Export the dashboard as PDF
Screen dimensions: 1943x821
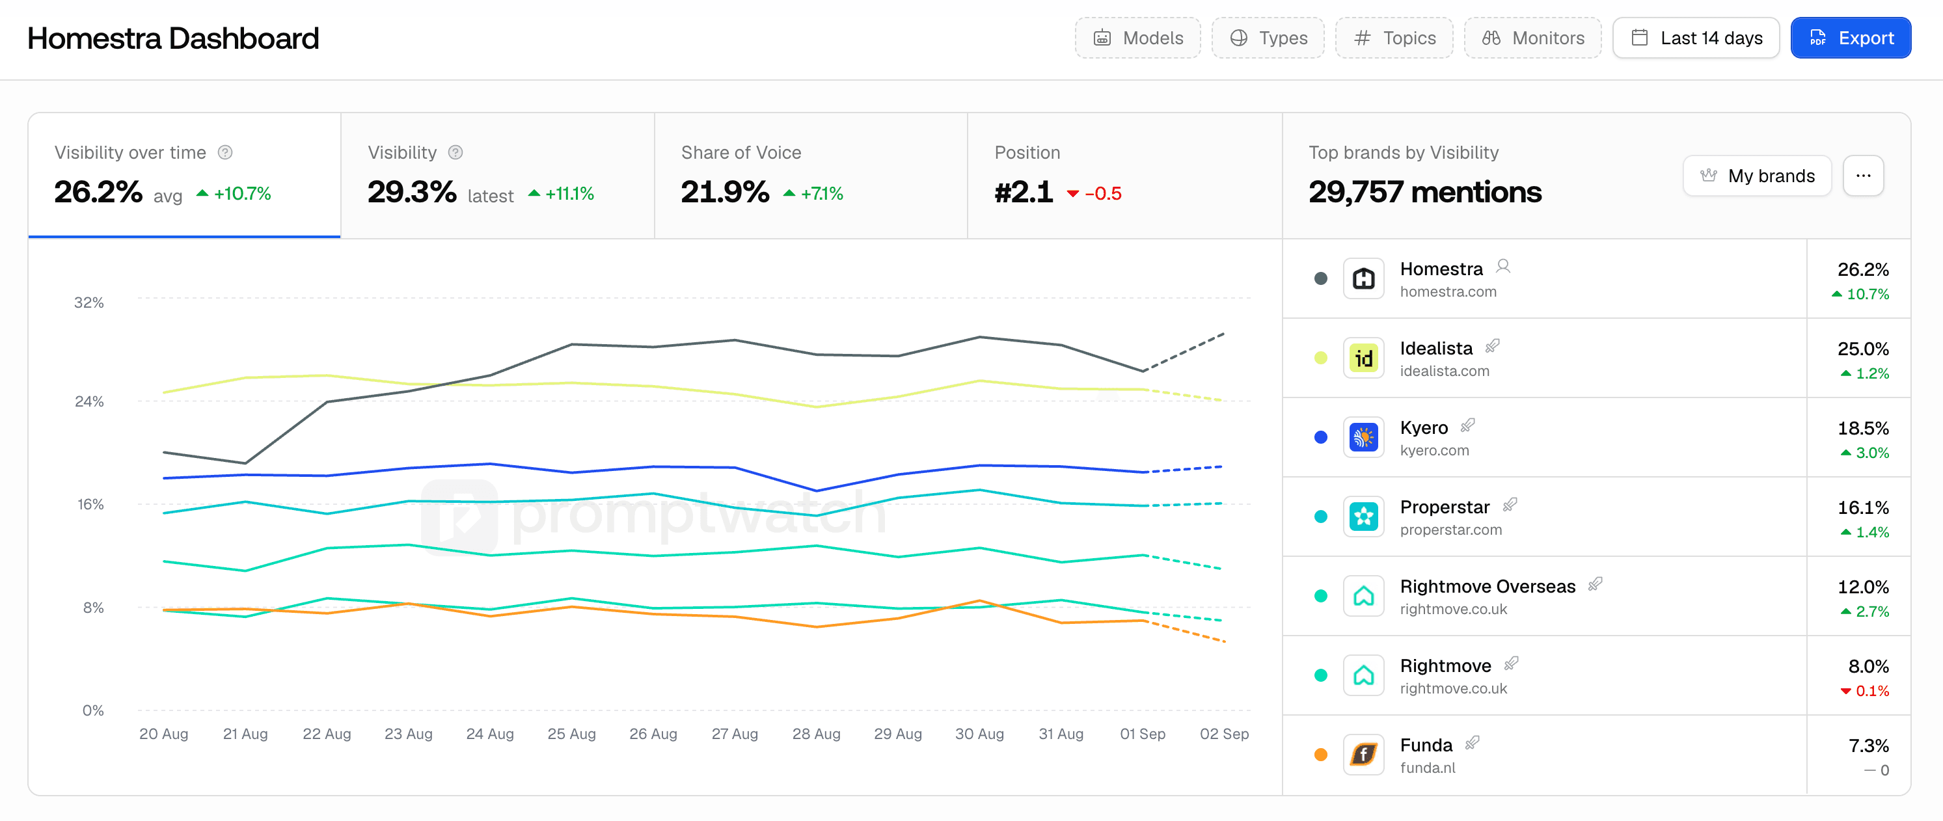pos(1850,38)
